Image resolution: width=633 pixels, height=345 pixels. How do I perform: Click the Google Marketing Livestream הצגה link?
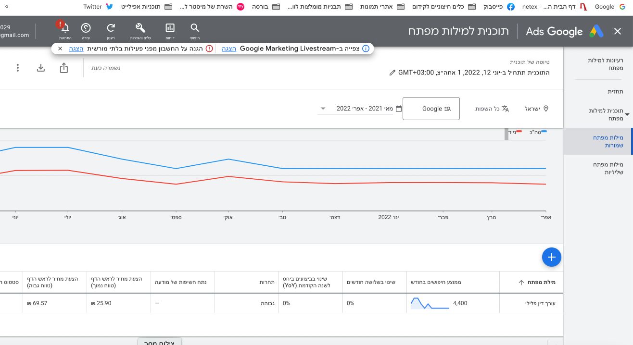(229, 49)
